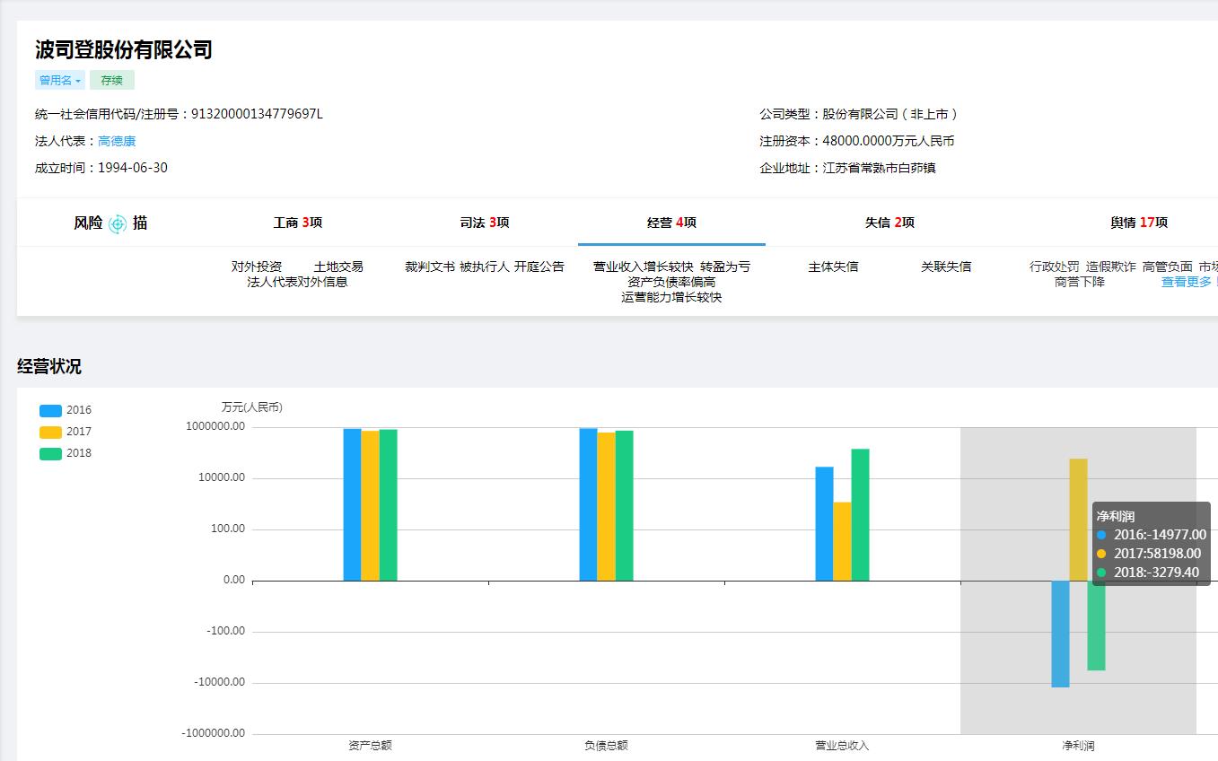Click the address 江苏省常熟市白茆镇
Viewport: 1218px width, 761px height.
click(x=880, y=168)
